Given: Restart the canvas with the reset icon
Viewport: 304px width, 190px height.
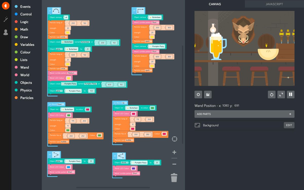Looking at the screenshot, I should pos(271,94).
